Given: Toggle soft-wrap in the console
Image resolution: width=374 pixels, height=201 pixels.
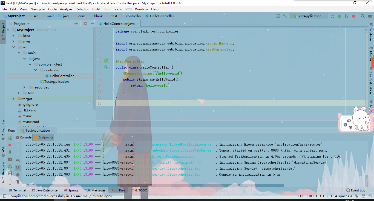Looking at the screenshot, I should pos(18,161).
